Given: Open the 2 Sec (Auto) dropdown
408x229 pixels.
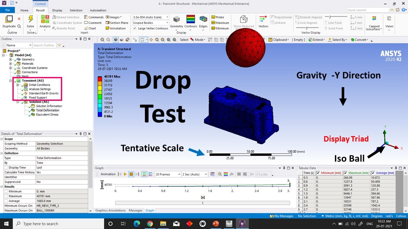Looking at the screenshot, I should coord(194,174).
